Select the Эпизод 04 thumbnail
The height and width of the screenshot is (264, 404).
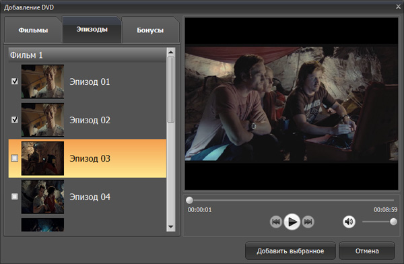click(x=42, y=197)
